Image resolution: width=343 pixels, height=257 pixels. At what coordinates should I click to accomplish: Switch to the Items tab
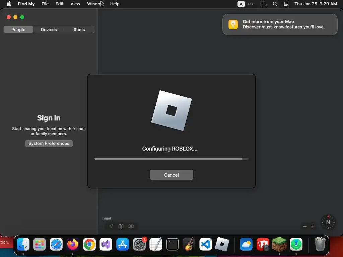coord(79,29)
